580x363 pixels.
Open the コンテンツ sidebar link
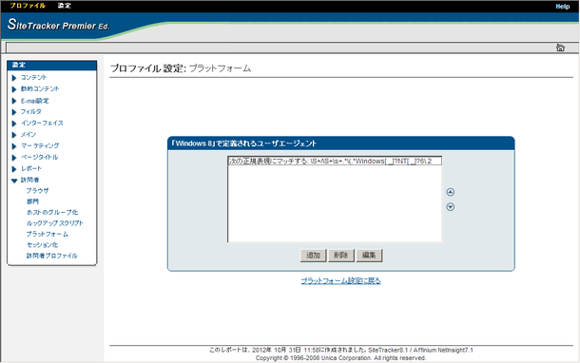33,77
